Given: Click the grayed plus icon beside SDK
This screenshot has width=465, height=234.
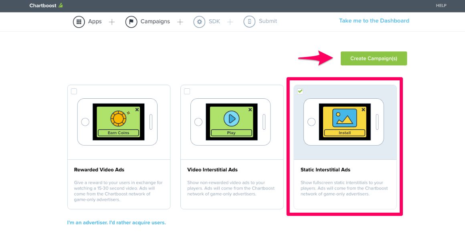Looking at the screenshot, I should pyautogui.click(x=230, y=22).
